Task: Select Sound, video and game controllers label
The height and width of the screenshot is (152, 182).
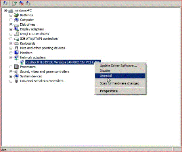Action: click(44, 71)
